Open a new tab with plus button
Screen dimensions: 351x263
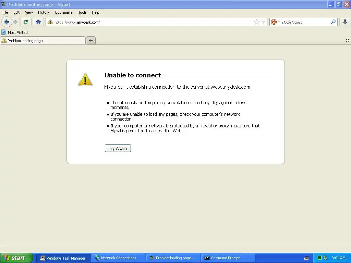[90, 40]
